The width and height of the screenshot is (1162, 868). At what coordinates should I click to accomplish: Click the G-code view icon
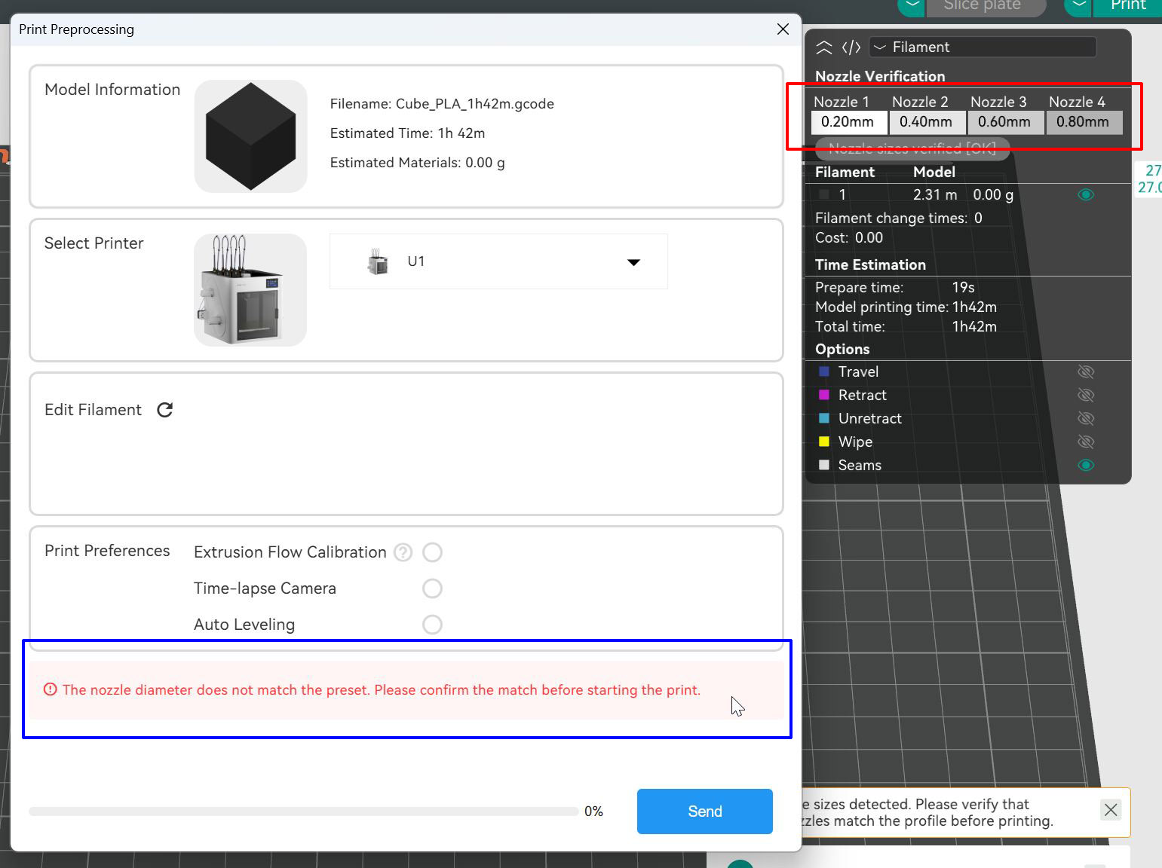851,47
